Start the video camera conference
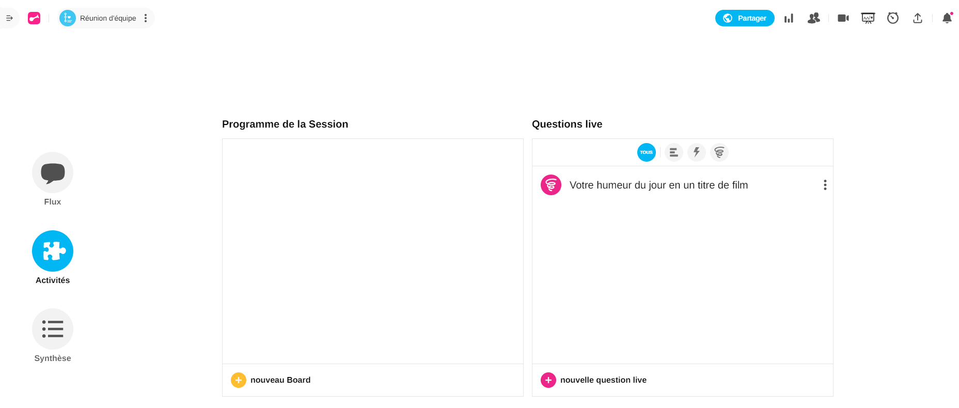The height and width of the screenshot is (408, 959). (x=843, y=18)
